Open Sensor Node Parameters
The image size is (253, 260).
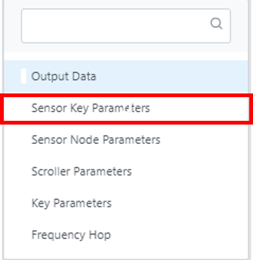(x=95, y=140)
